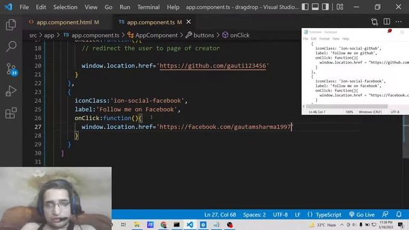Open the Run and Debug view
409x230 pixels.
(11, 91)
